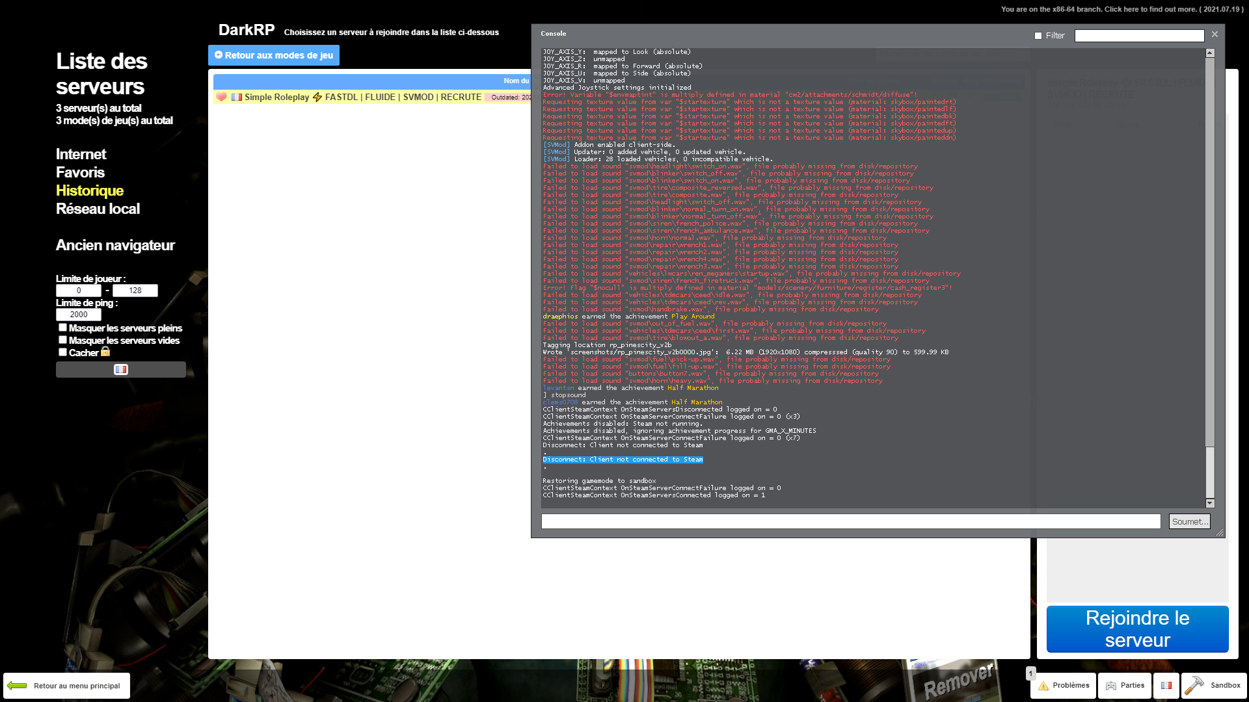
Task: Toggle Masquer les serveurs vides
Action: [x=63, y=340]
